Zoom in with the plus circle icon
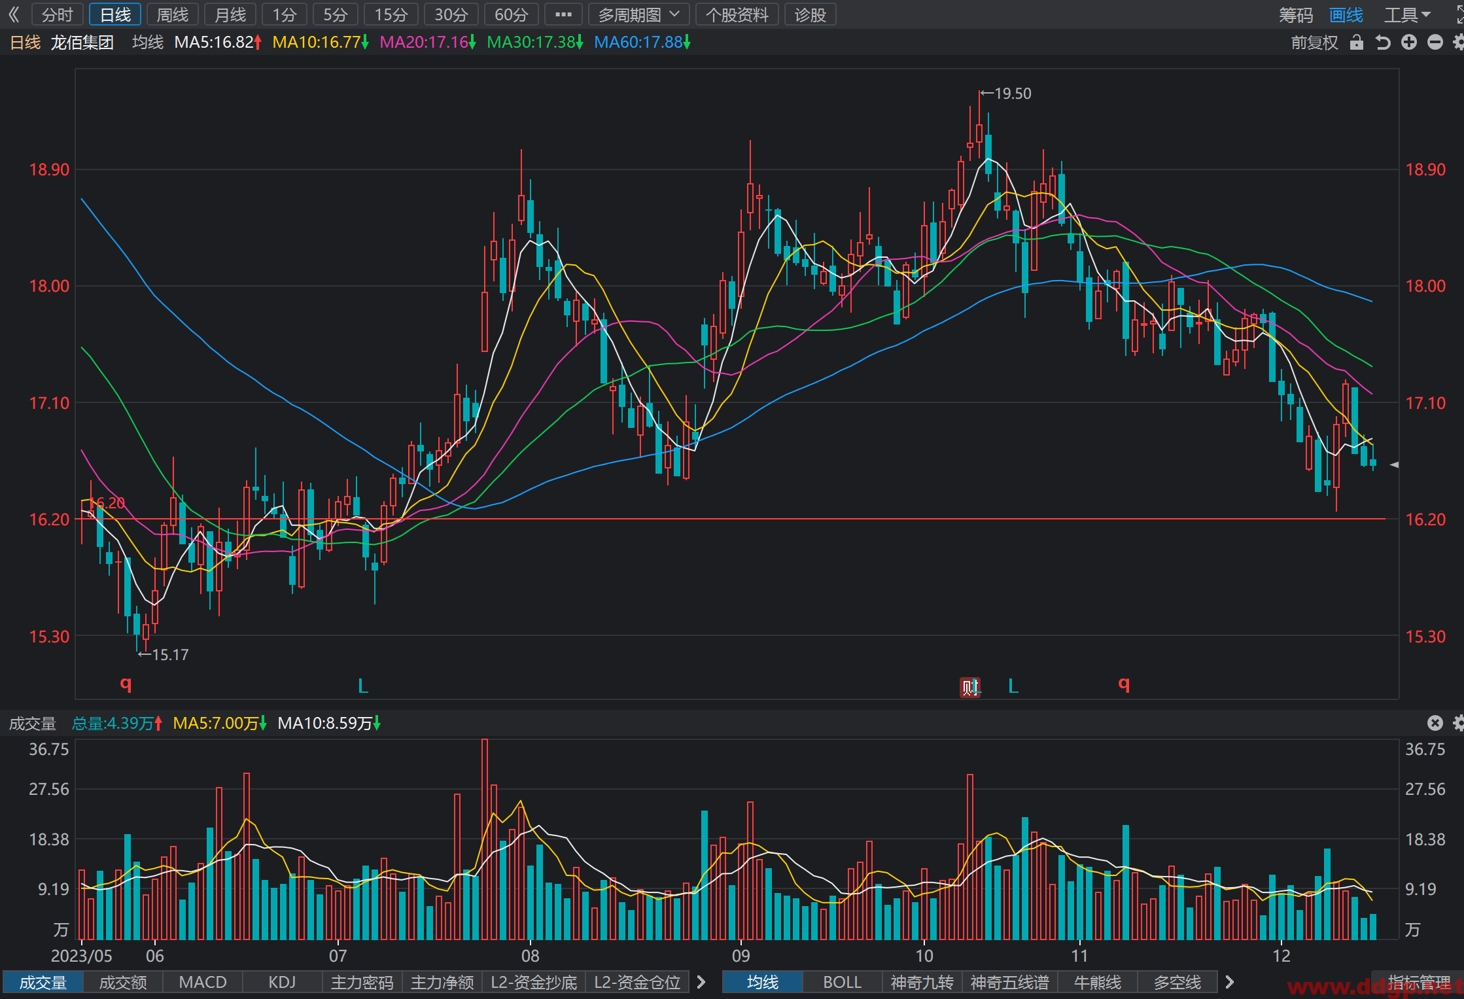Viewport: 1464px width, 999px height. 1409,43
